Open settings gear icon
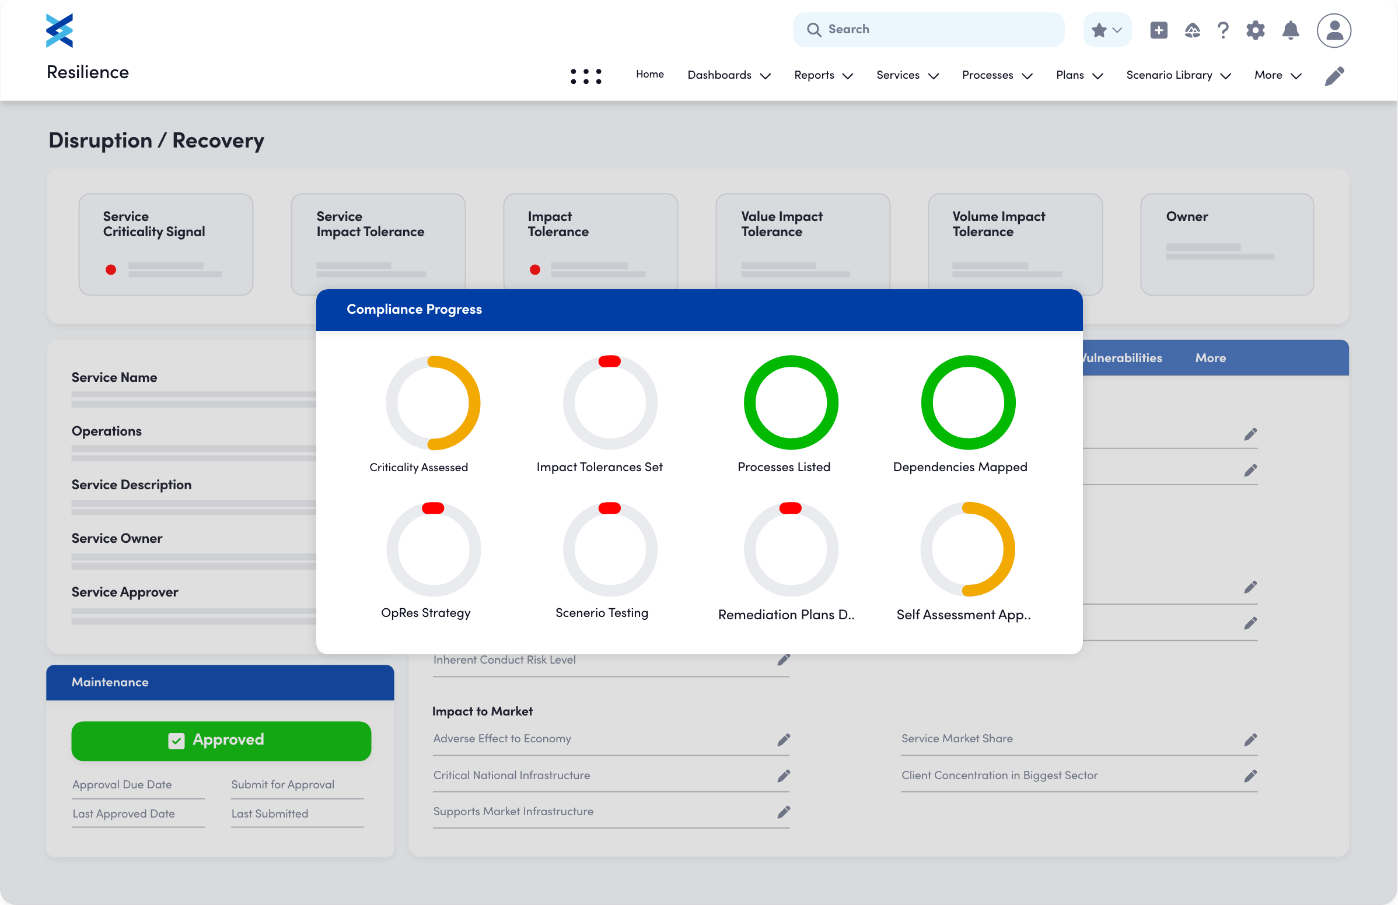 (x=1255, y=30)
